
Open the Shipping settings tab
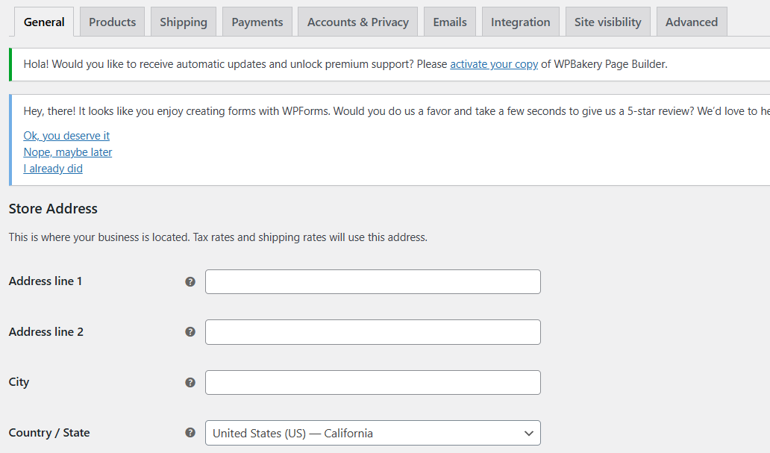point(184,22)
